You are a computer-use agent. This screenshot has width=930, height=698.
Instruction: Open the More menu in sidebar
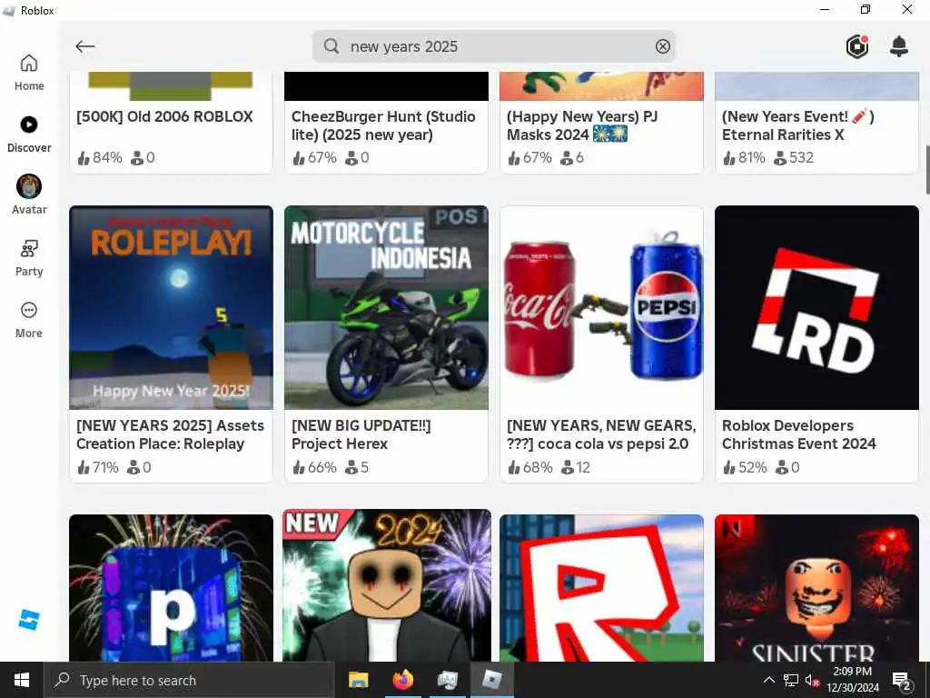(28, 320)
